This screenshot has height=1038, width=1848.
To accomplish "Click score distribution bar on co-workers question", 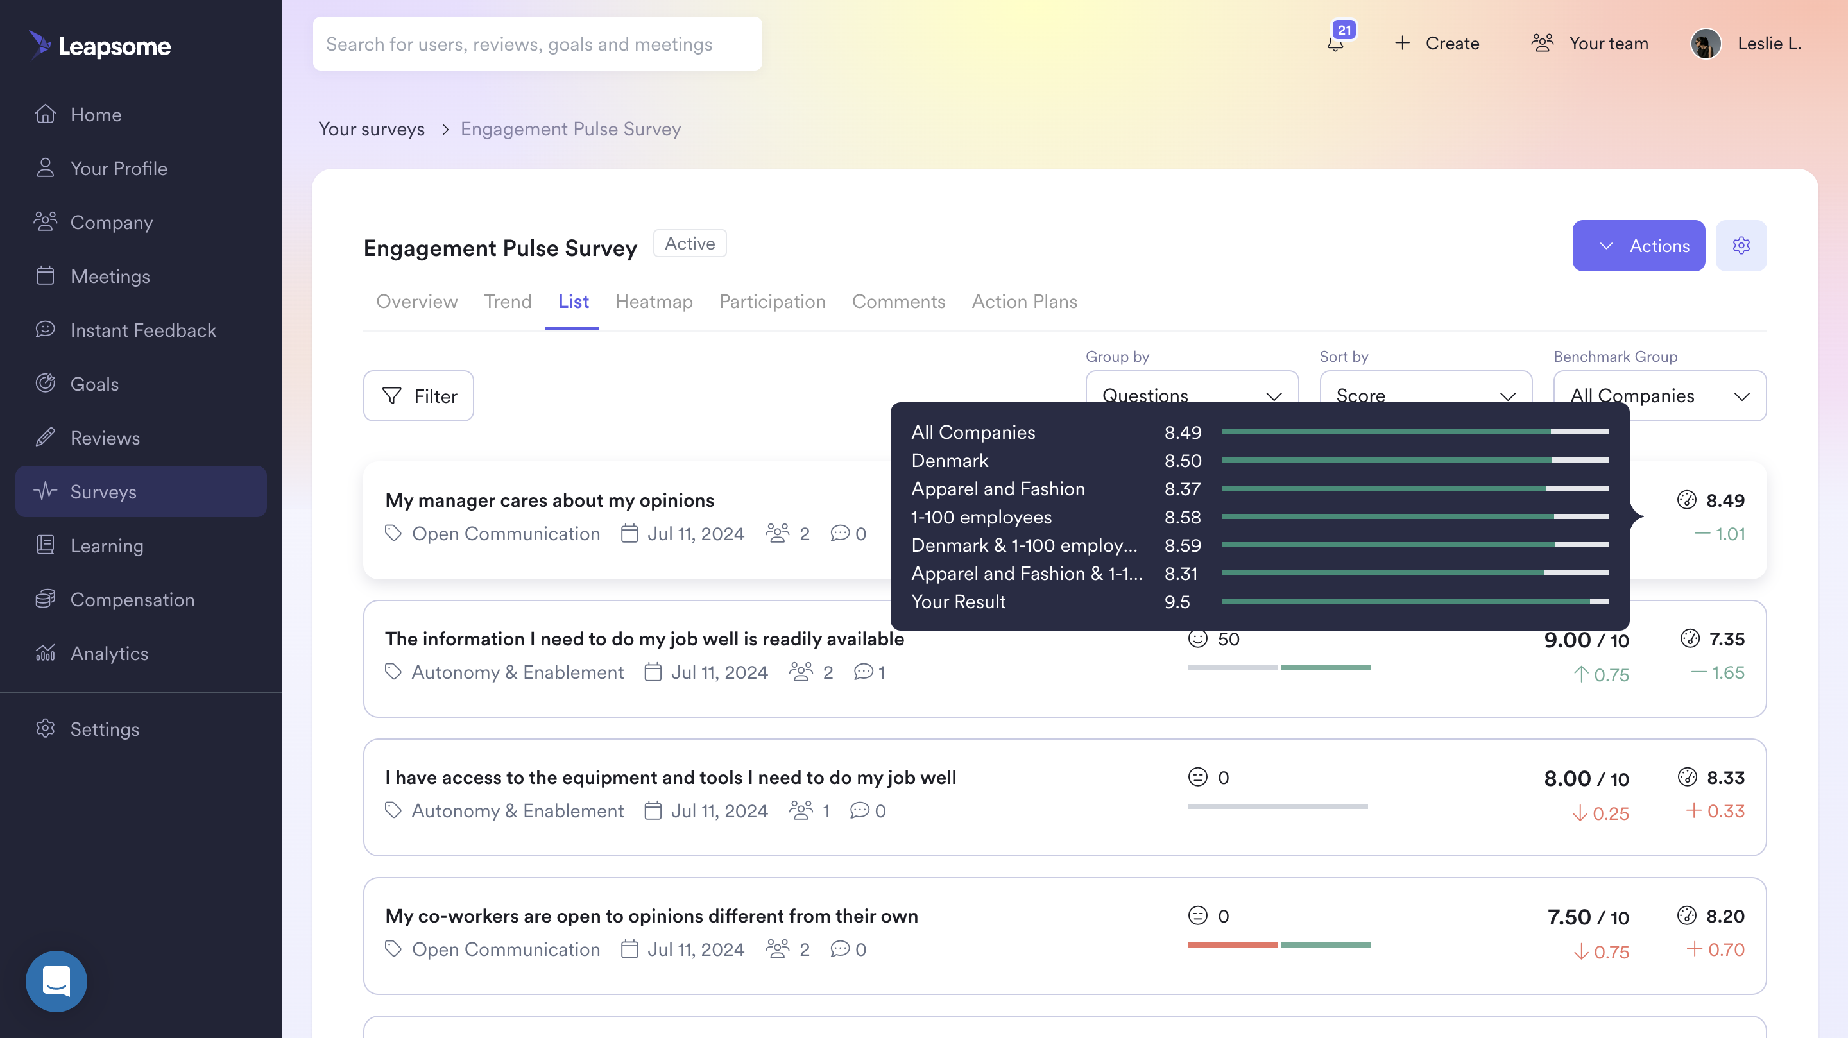I will click(1279, 944).
